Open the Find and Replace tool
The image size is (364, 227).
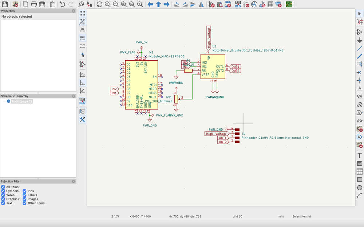point(89,4)
